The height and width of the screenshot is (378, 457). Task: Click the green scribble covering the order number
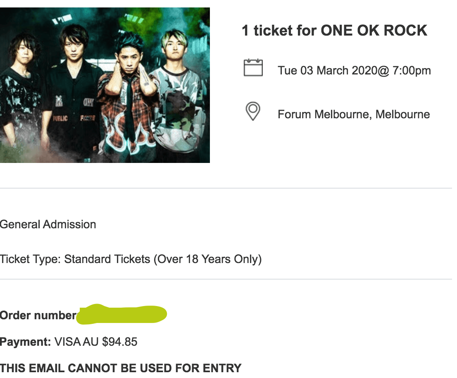pos(123,314)
